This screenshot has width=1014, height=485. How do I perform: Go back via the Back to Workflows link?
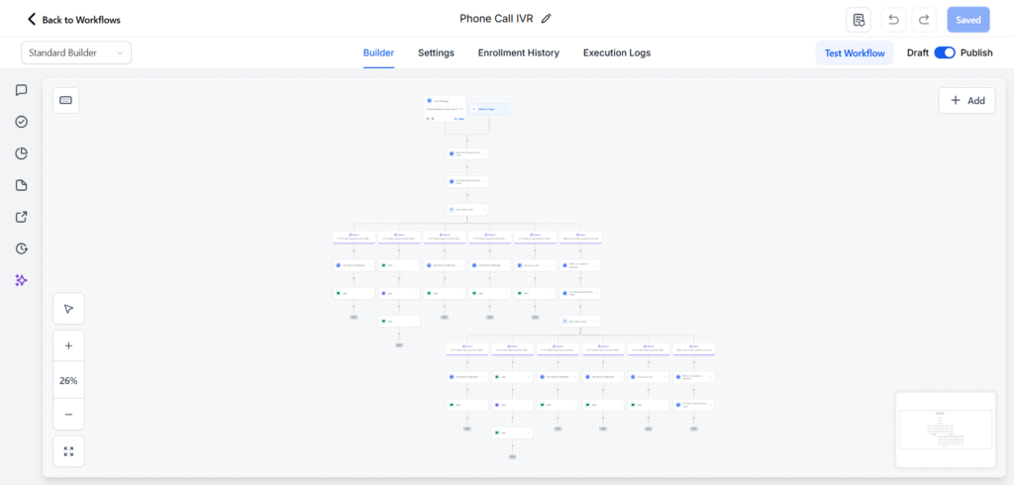tap(73, 20)
